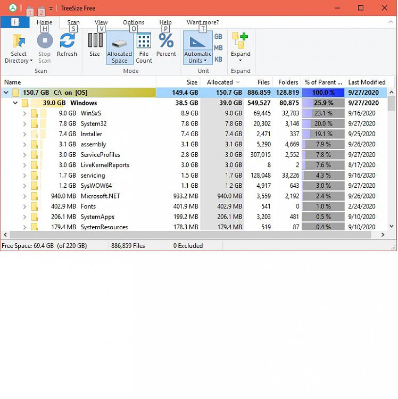This screenshot has width=398, height=399.
Task: Collapse the Windows folder node
Action: pyautogui.click(x=15, y=103)
